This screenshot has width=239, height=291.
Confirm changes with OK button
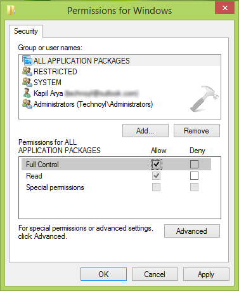click(x=103, y=274)
